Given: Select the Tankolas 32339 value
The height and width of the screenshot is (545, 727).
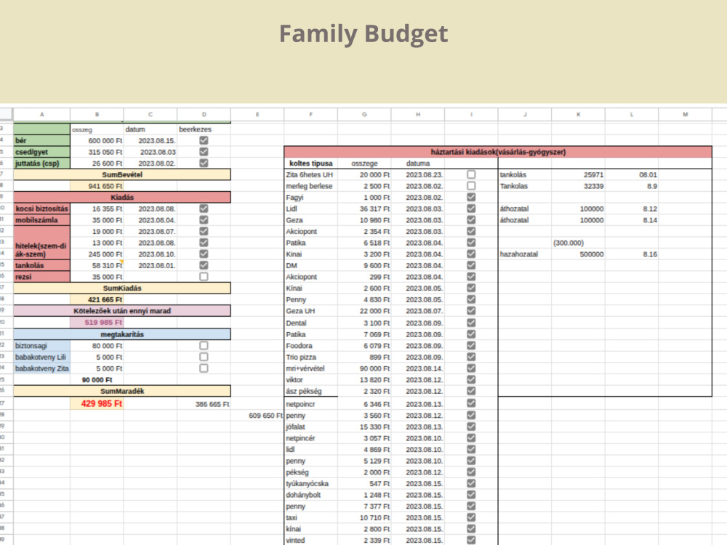Looking at the screenshot, I should point(578,186).
